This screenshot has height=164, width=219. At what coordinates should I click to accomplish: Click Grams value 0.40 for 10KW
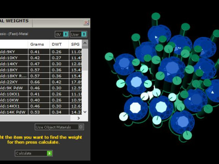pos(35,100)
